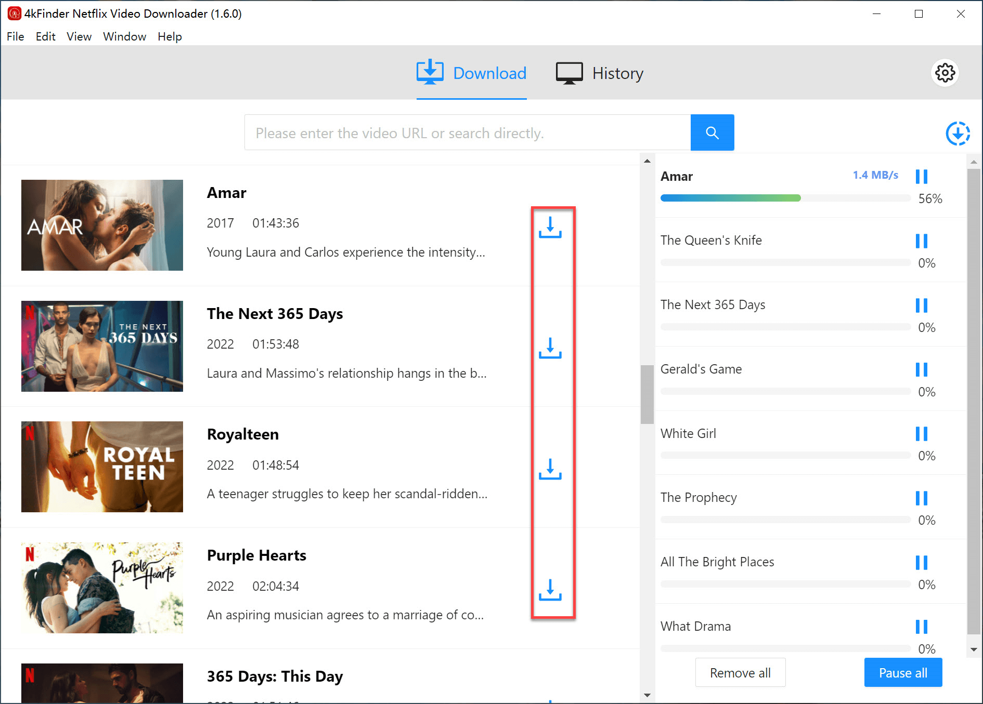Pause What Drama download
The width and height of the screenshot is (983, 704).
coord(921,627)
